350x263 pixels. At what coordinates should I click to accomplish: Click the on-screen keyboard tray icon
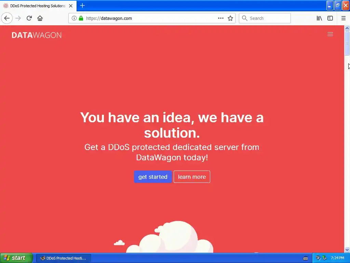click(x=306, y=258)
